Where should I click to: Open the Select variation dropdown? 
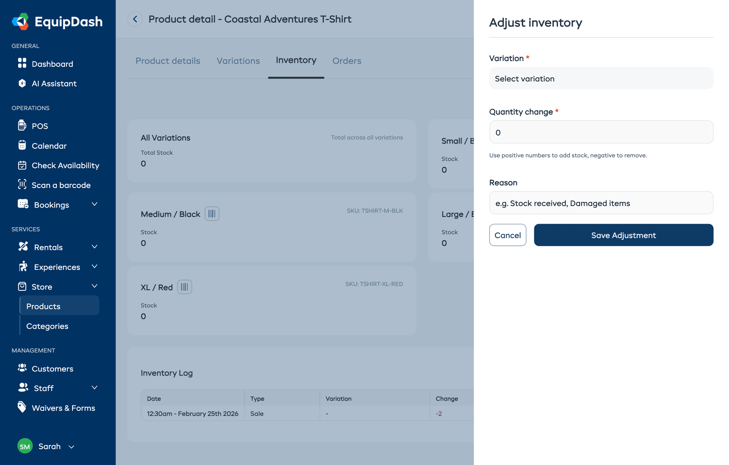601,78
